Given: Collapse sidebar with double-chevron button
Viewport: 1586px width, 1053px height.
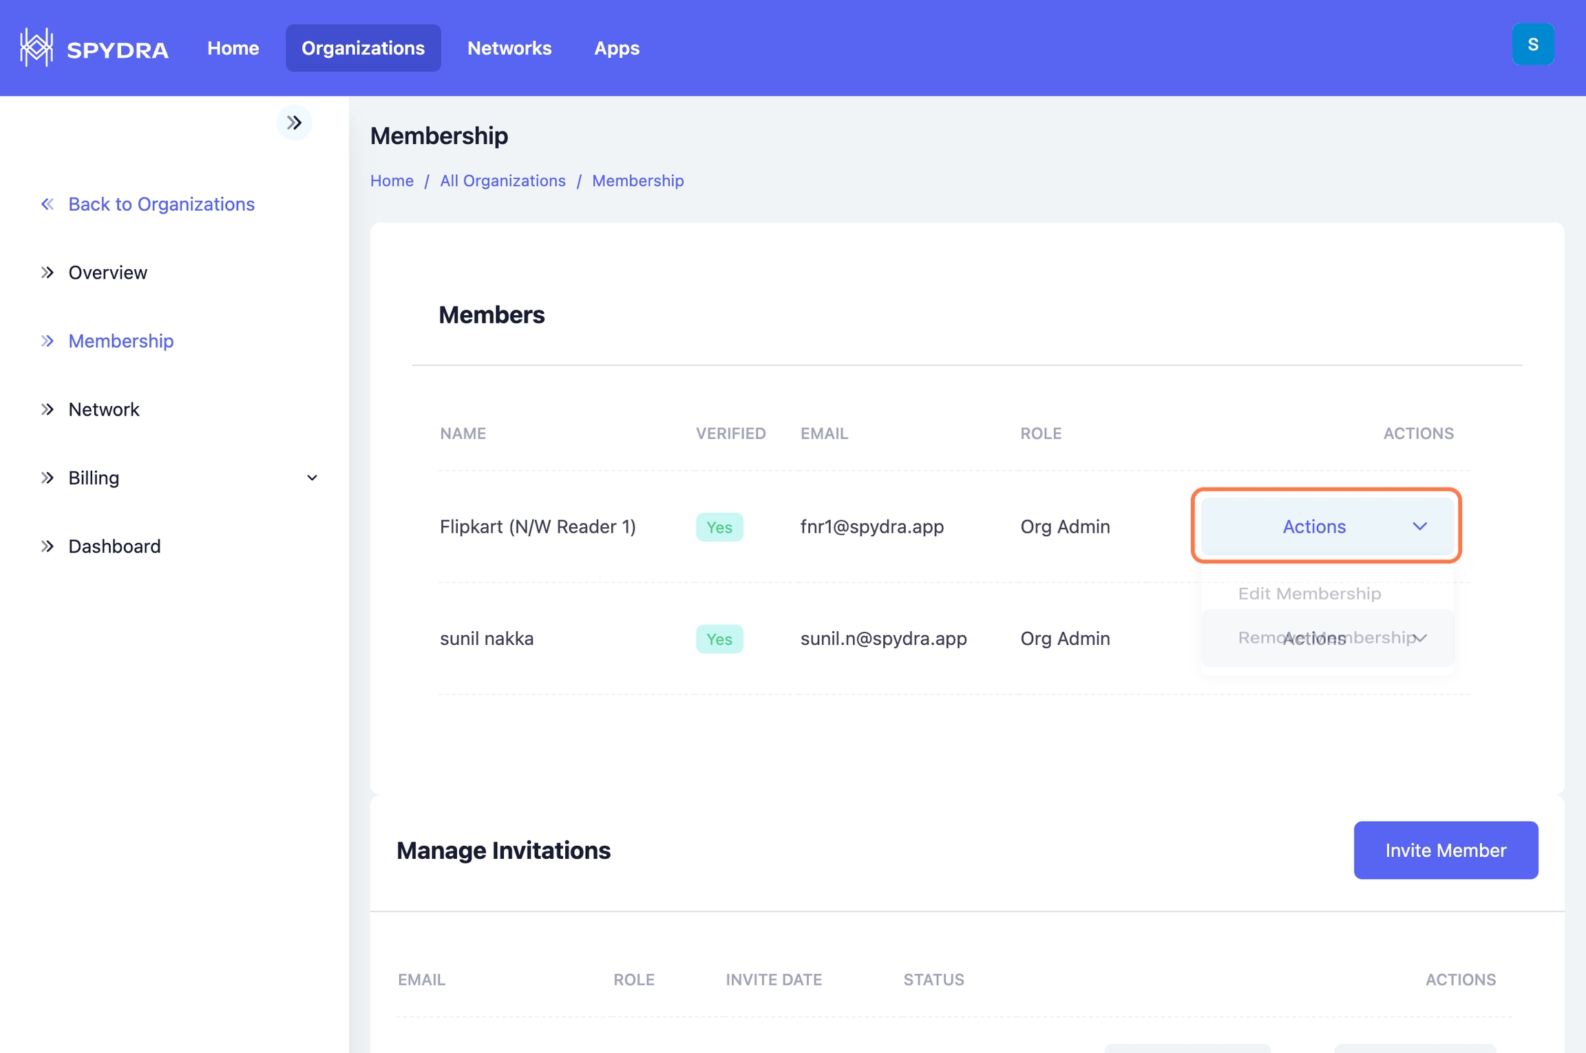Looking at the screenshot, I should pos(294,123).
